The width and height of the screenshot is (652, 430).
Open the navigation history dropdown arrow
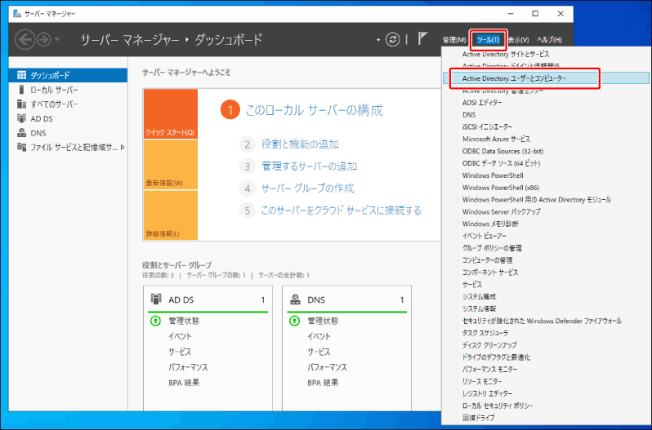[x=57, y=39]
